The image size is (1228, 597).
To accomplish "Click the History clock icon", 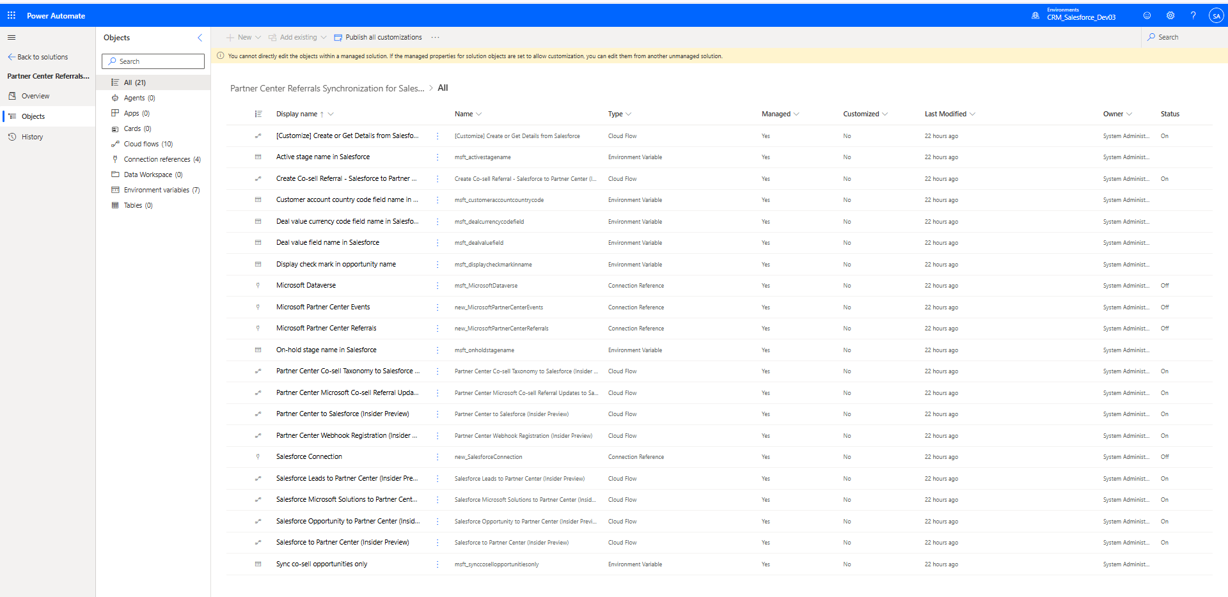I will [x=12, y=137].
